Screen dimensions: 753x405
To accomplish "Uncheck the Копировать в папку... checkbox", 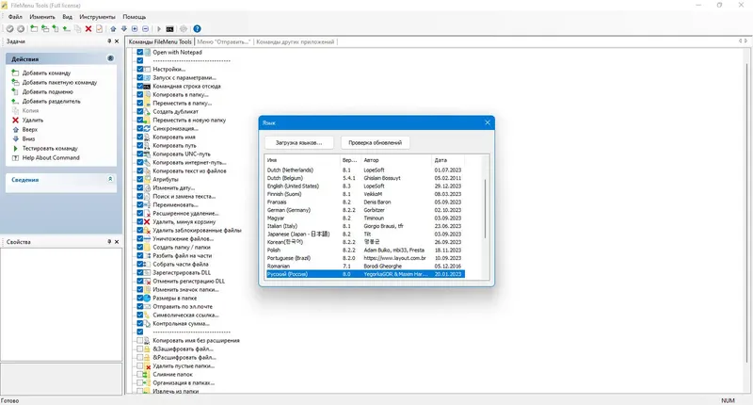I will [139, 94].
